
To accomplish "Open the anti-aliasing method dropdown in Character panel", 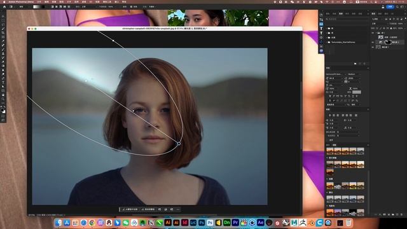I will [356, 104].
